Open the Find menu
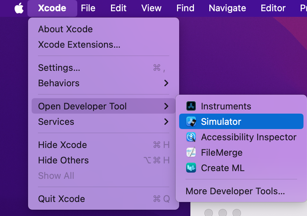307x216 pixels. click(x=185, y=8)
